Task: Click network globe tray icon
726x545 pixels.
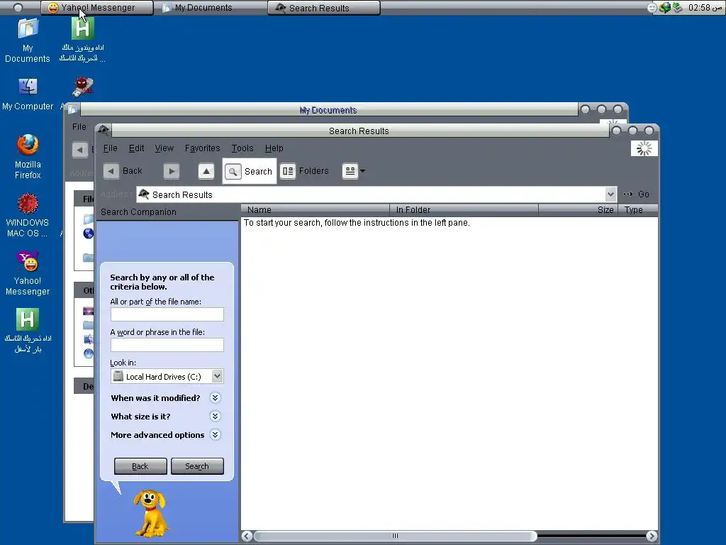Action: [665, 7]
